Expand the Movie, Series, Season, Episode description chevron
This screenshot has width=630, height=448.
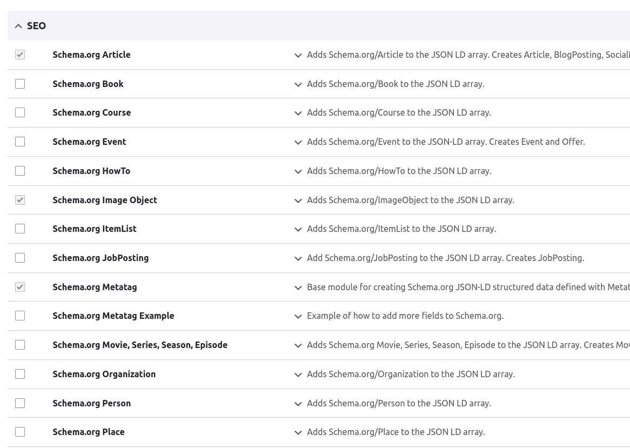298,345
